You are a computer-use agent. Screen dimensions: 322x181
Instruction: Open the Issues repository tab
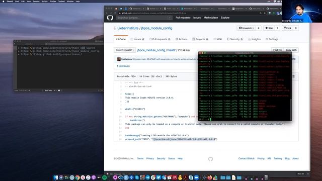pos(137,39)
